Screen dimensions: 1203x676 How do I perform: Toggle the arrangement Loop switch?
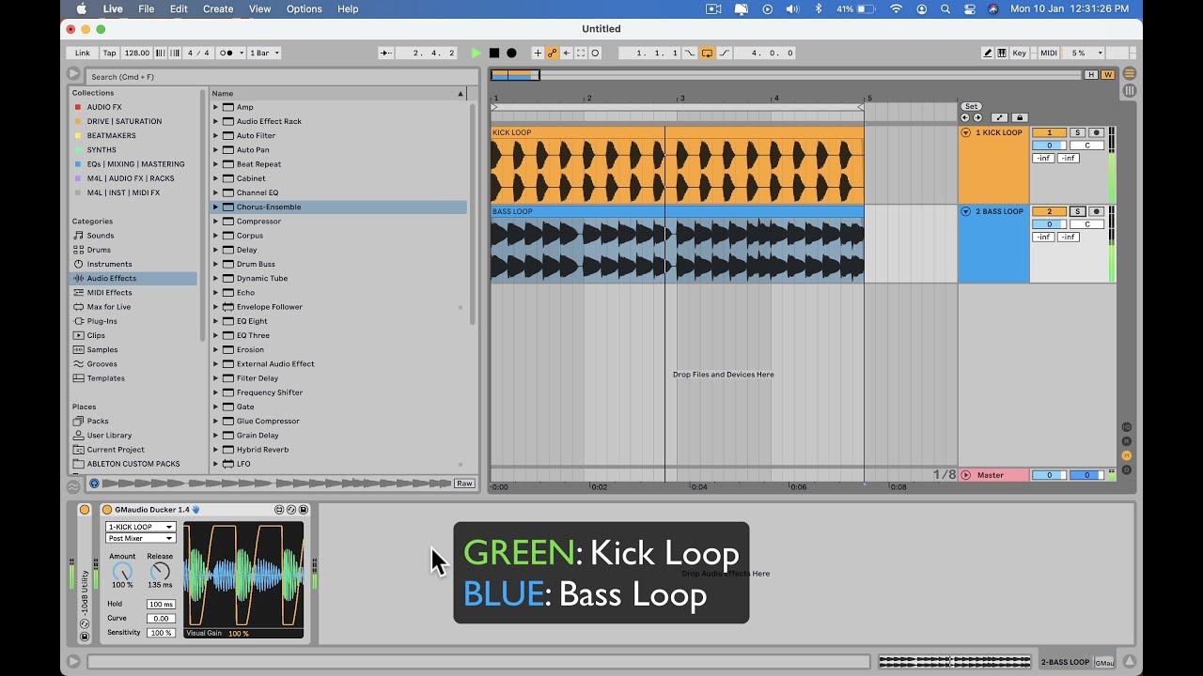[x=707, y=54]
